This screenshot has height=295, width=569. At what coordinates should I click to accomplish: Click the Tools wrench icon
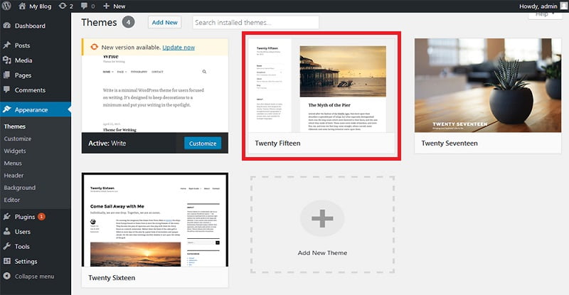click(x=7, y=246)
